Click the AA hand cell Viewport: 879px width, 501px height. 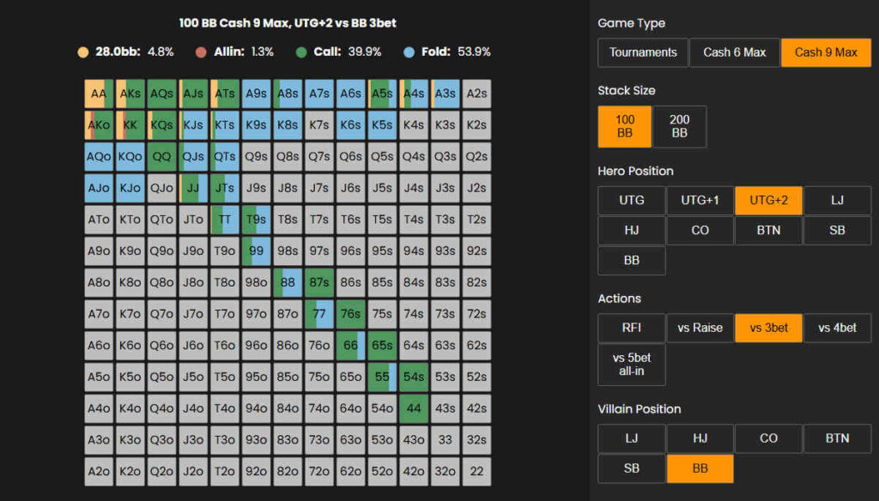point(99,94)
